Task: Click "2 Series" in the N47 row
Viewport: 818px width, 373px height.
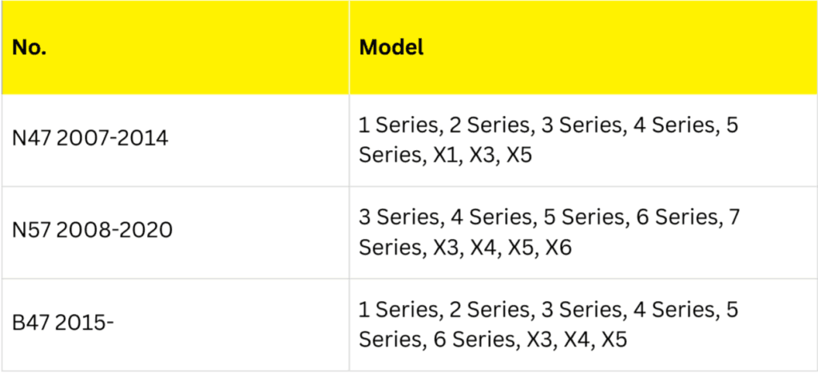Action: [498, 125]
